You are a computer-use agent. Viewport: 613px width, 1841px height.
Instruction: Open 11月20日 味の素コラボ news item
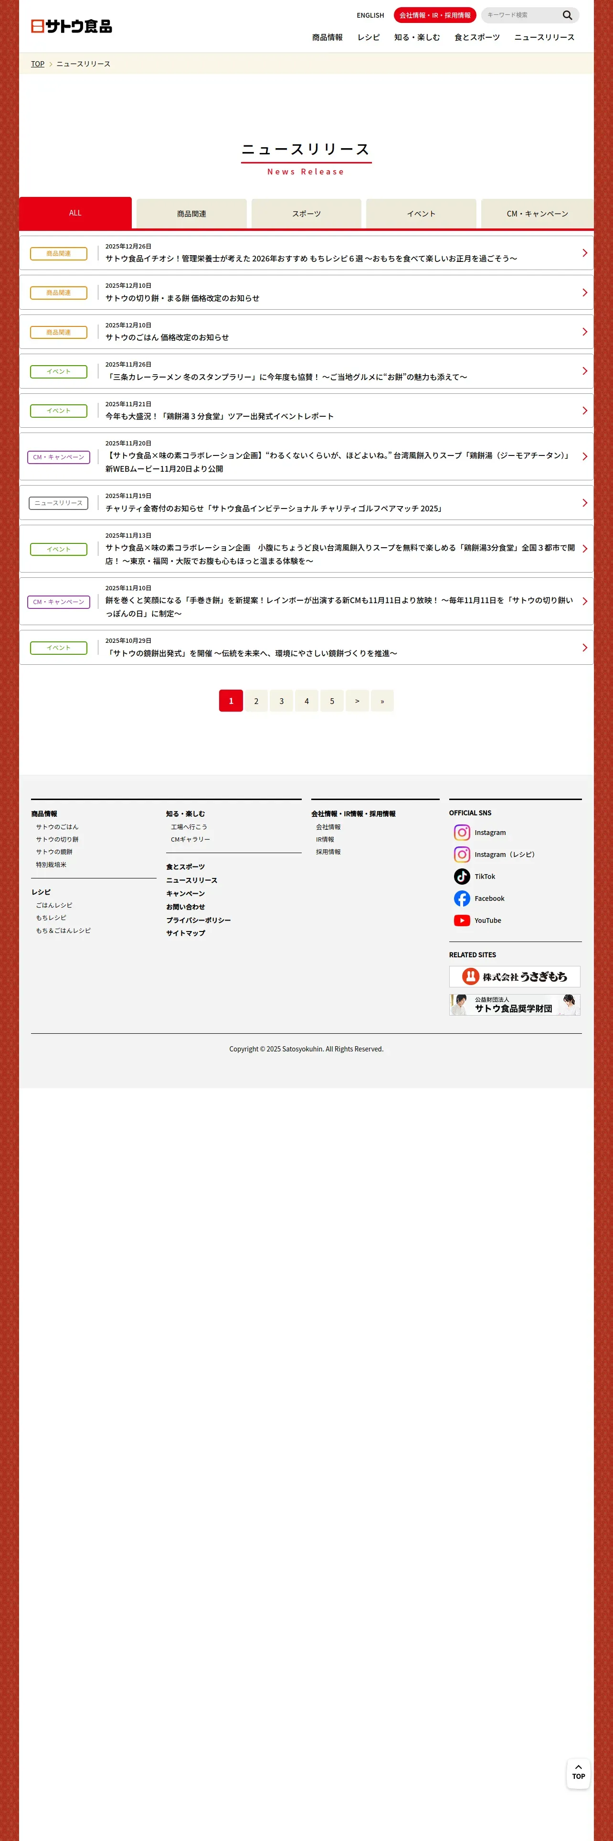[x=306, y=456]
